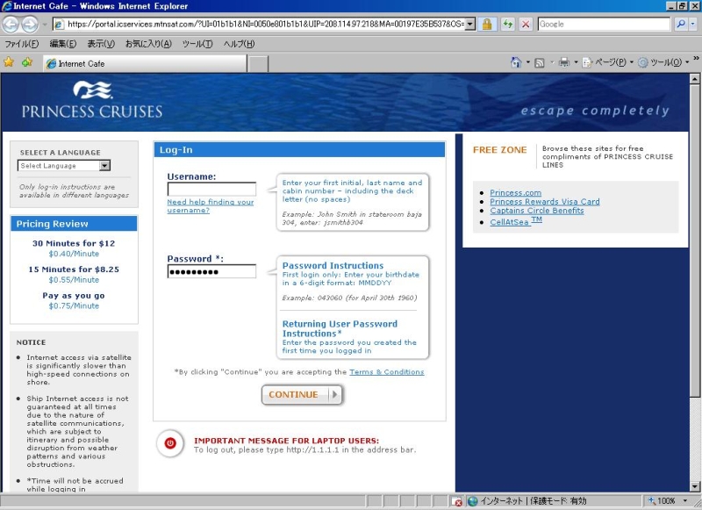Open the CellAtSea link
The height and width of the screenshot is (510, 702).
(516, 221)
